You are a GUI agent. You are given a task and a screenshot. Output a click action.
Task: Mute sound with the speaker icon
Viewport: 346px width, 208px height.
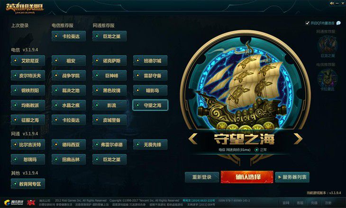click(332, 3)
